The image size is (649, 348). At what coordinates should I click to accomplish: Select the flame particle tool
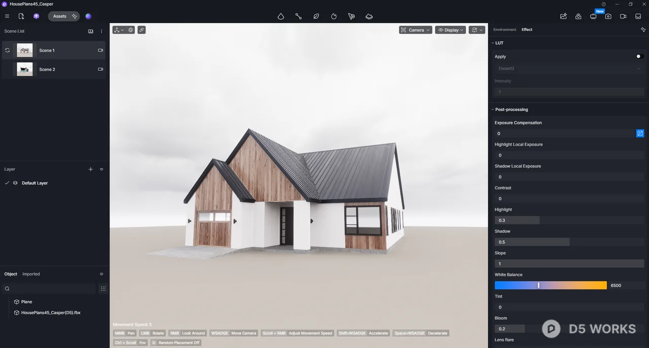(334, 16)
